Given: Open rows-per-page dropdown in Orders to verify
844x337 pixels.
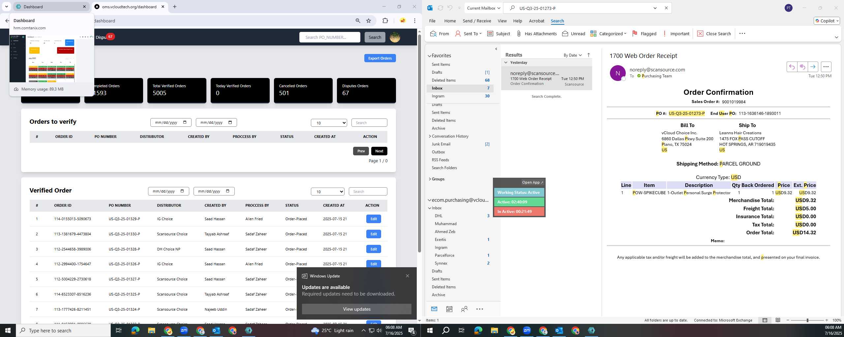Looking at the screenshot, I should point(329,123).
